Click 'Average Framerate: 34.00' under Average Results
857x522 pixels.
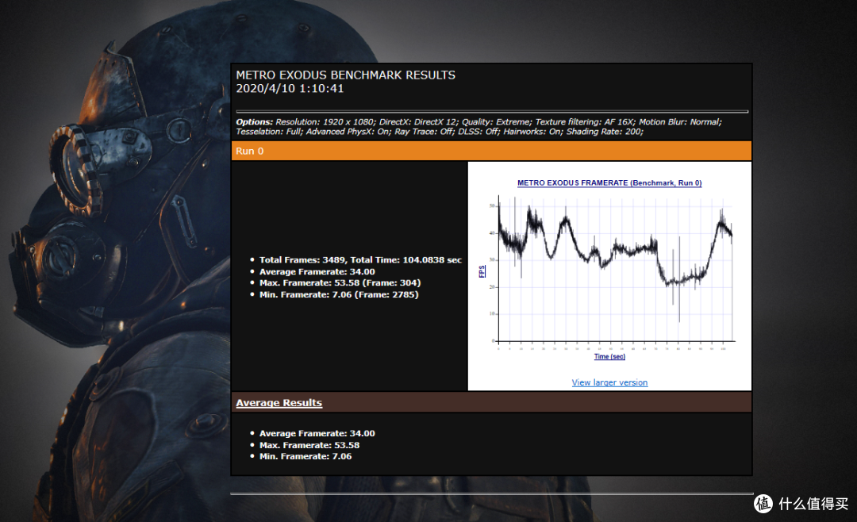point(317,433)
